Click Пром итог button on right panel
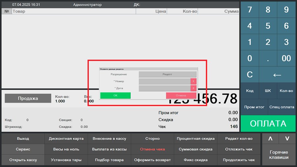297x167 pixels. pyautogui.click(x=254, y=107)
